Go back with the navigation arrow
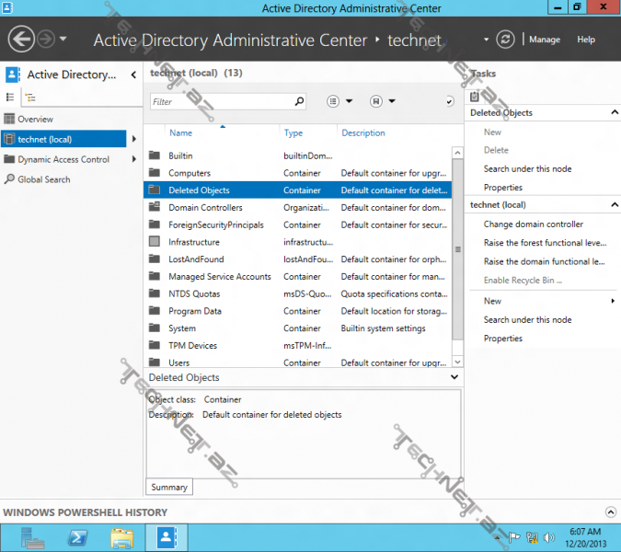The height and width of the screenshot is (552, 621). [21, 39]
